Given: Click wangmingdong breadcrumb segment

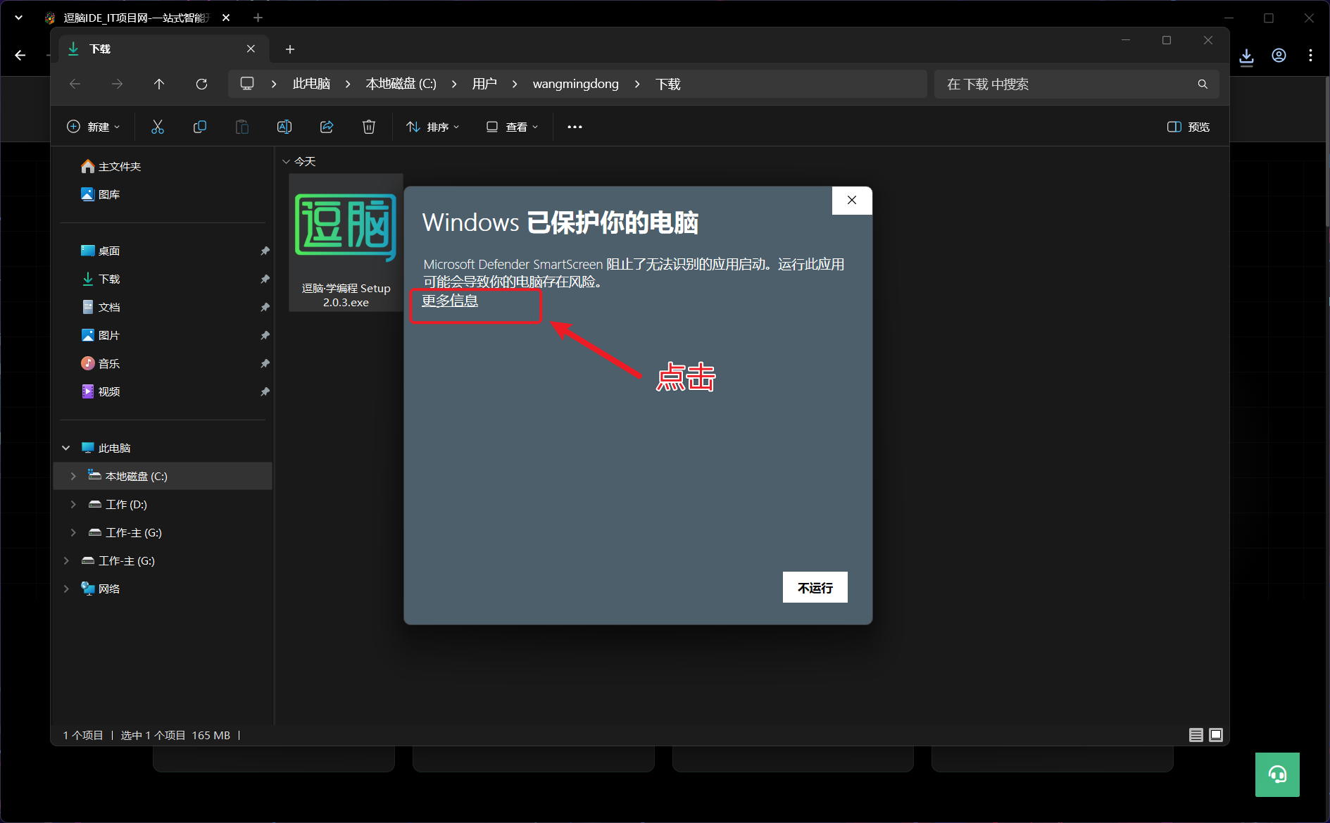Looking at the screenshot, I should 575,84.
